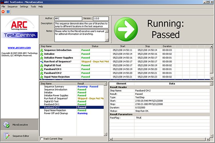Viewport: 215px width, 143px height.
Task: Click the 'Step Ran OK.' status value
Action: tap(142, 111)
